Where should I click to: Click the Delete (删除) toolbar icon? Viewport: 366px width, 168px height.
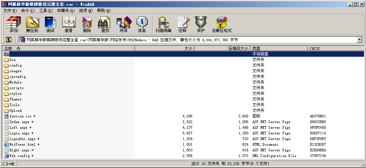click(87, 24)
